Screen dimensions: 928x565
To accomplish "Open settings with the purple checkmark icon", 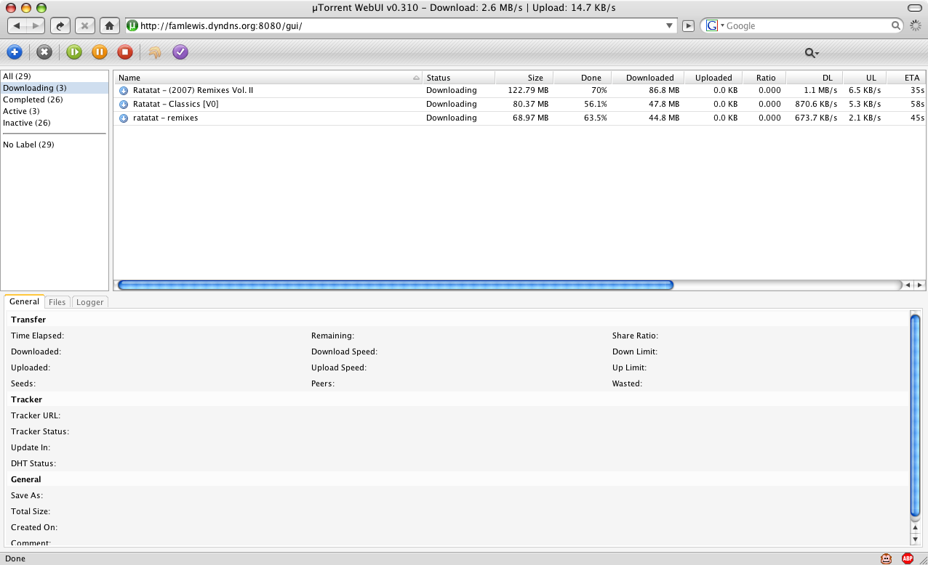I will (180, 52).
